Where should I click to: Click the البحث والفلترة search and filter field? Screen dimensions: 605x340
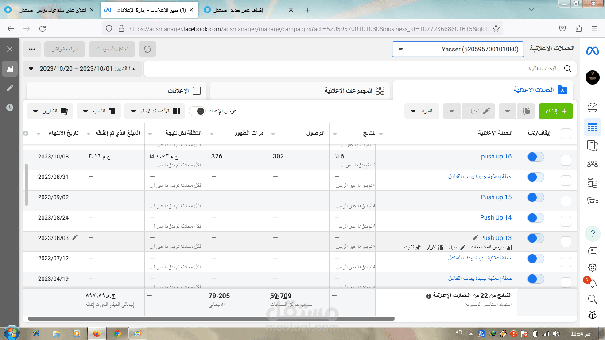point(360,69)
